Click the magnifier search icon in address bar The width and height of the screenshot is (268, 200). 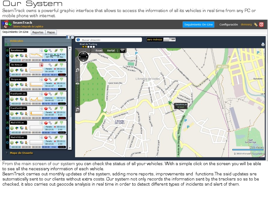(78, 40)
